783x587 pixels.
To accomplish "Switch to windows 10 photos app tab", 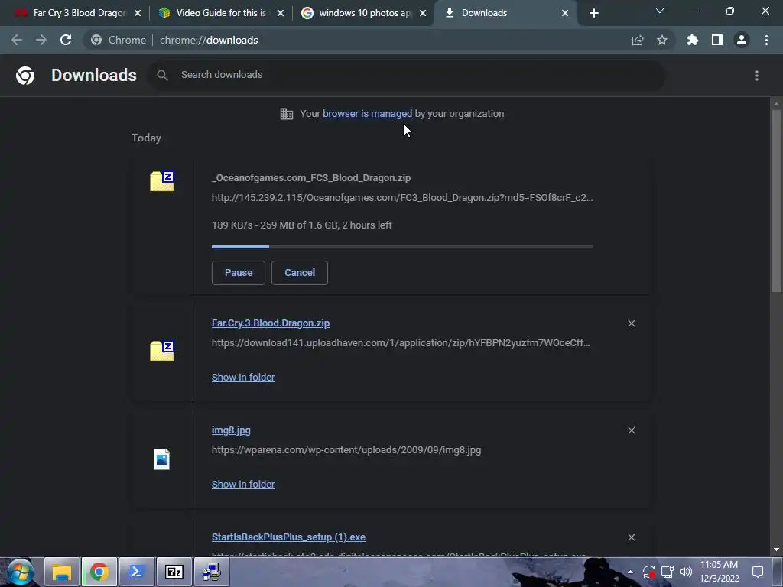I will point(362,13).
